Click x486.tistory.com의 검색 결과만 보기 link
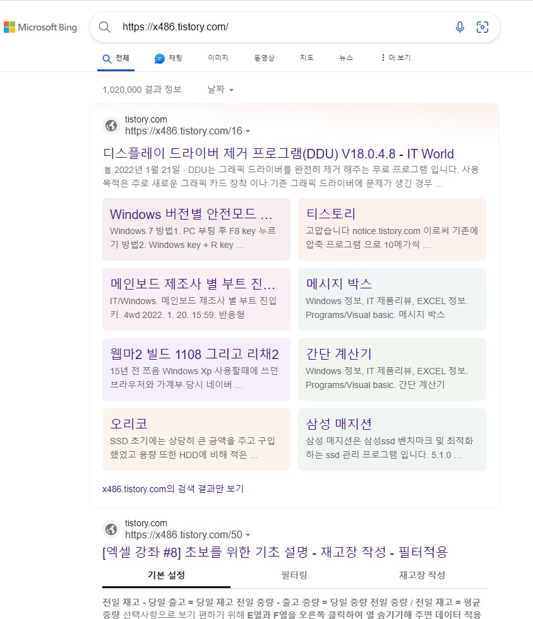Viewport: 533px width, 619px height. click(x=172, y=489)
